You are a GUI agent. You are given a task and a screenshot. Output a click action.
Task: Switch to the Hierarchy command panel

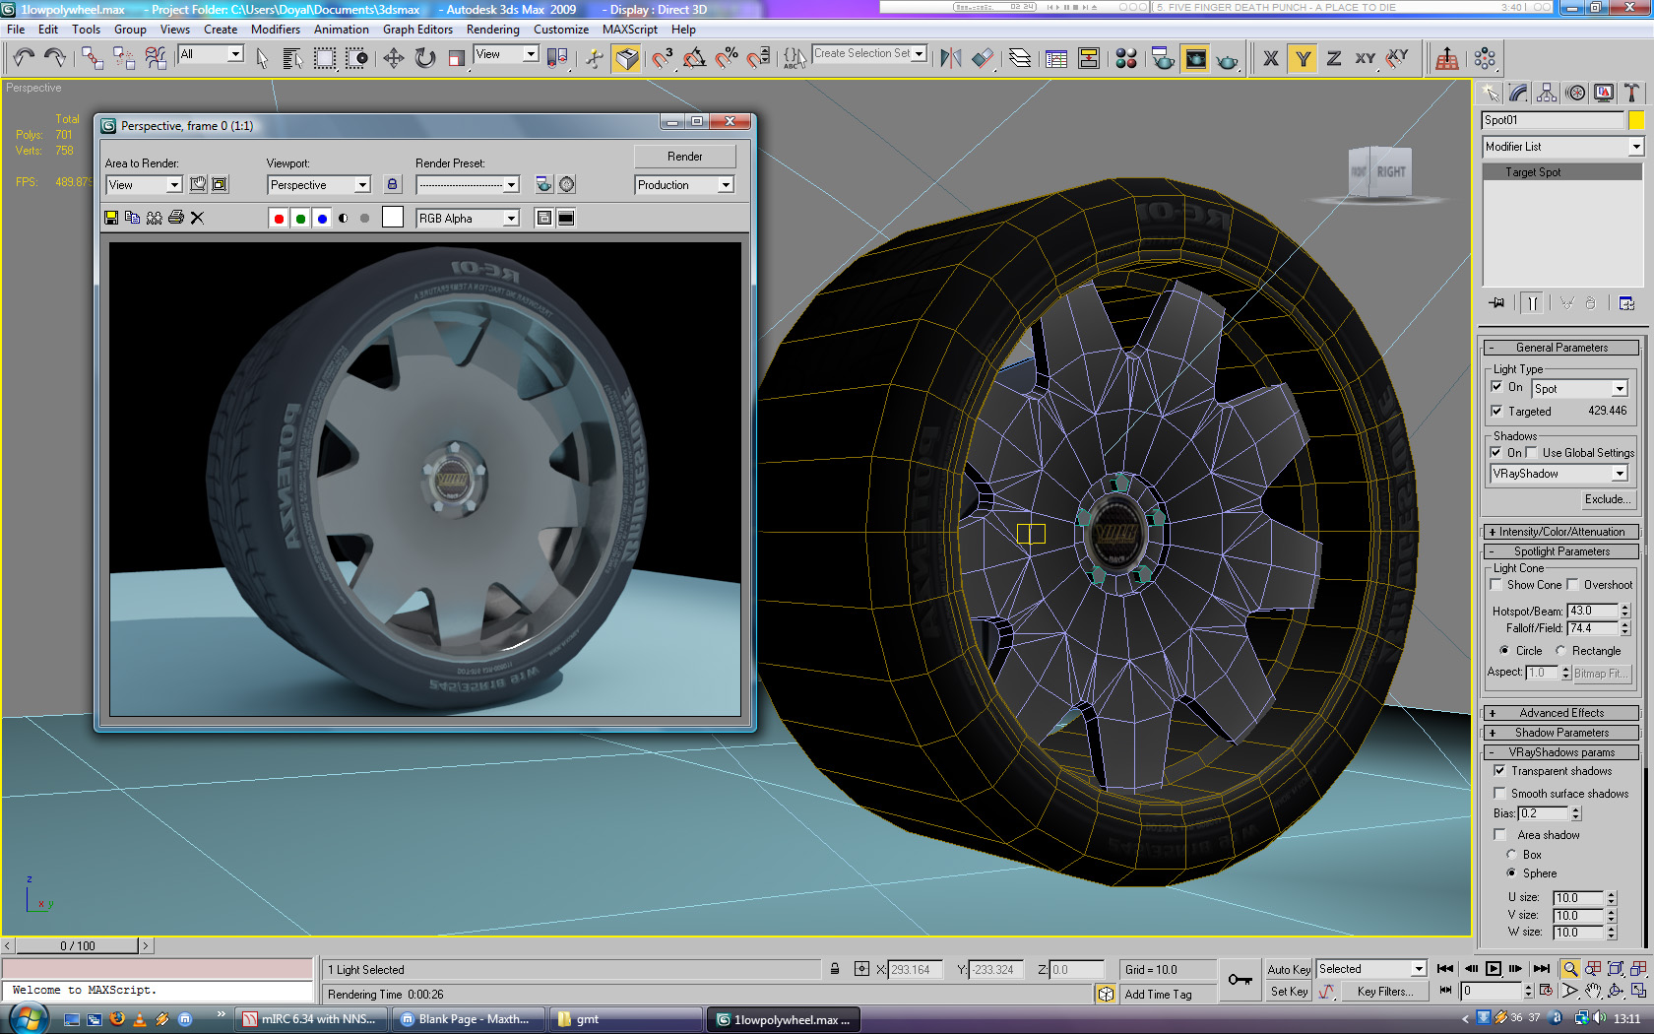[1547, 93]
